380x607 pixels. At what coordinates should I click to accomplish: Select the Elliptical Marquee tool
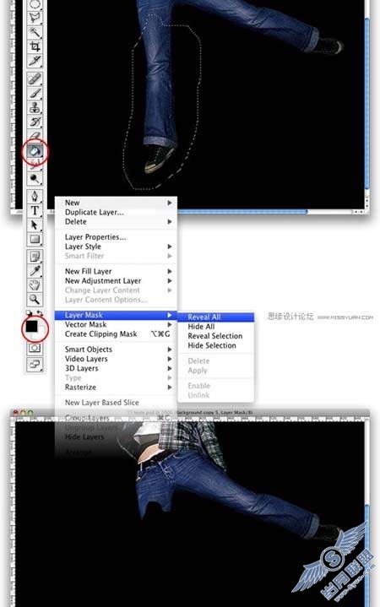(35, 5)
